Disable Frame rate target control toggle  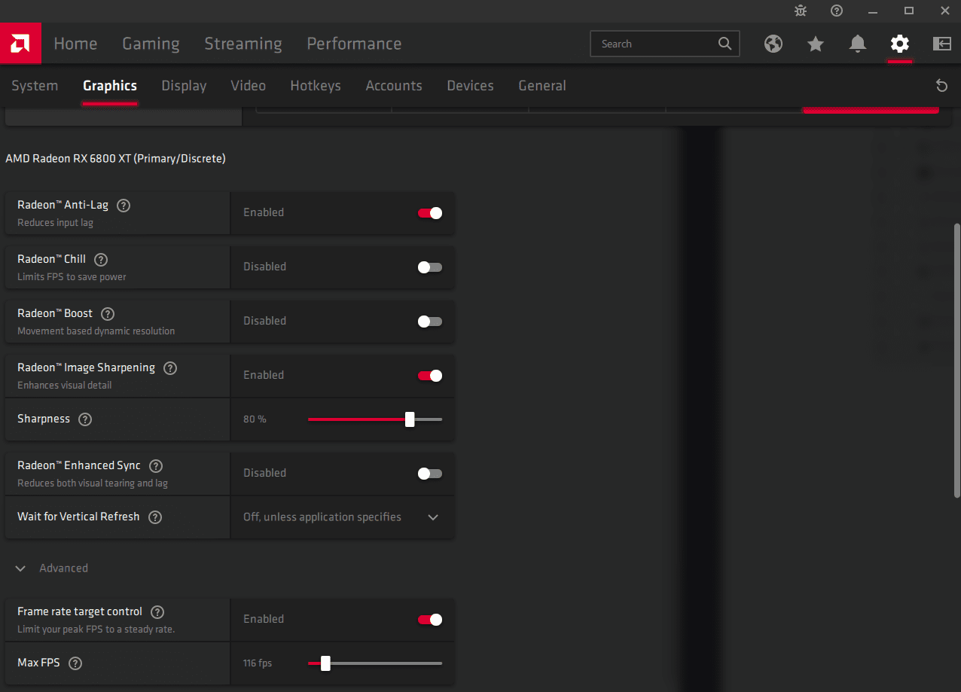click(430, 620)
